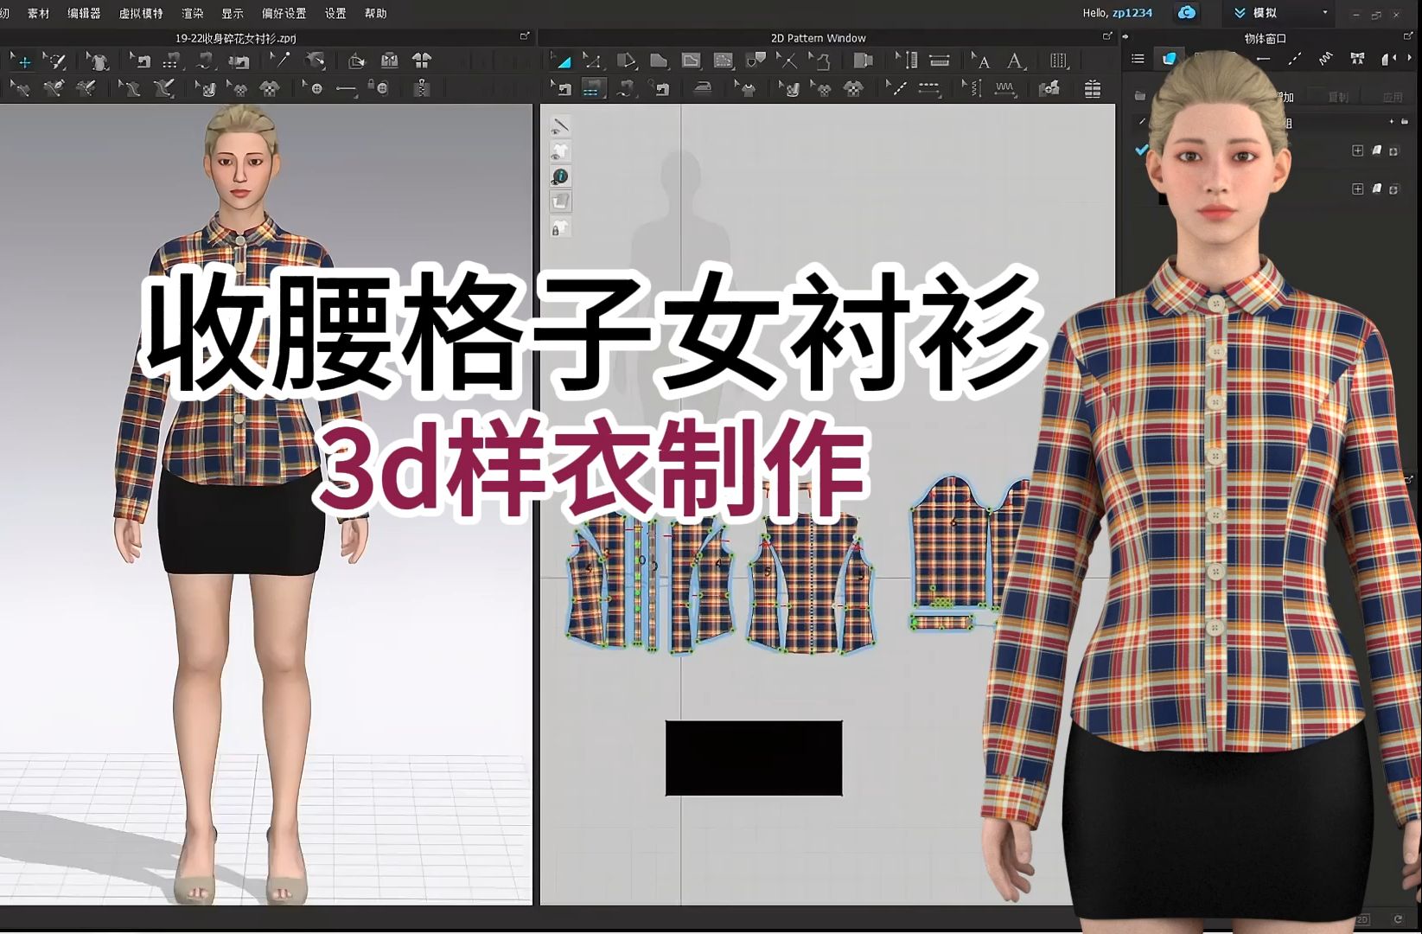The width and height of the screenshot is (1422, 934).
Task: Switch to the fabric tab in object window
Action: [x=1169, y=59]
